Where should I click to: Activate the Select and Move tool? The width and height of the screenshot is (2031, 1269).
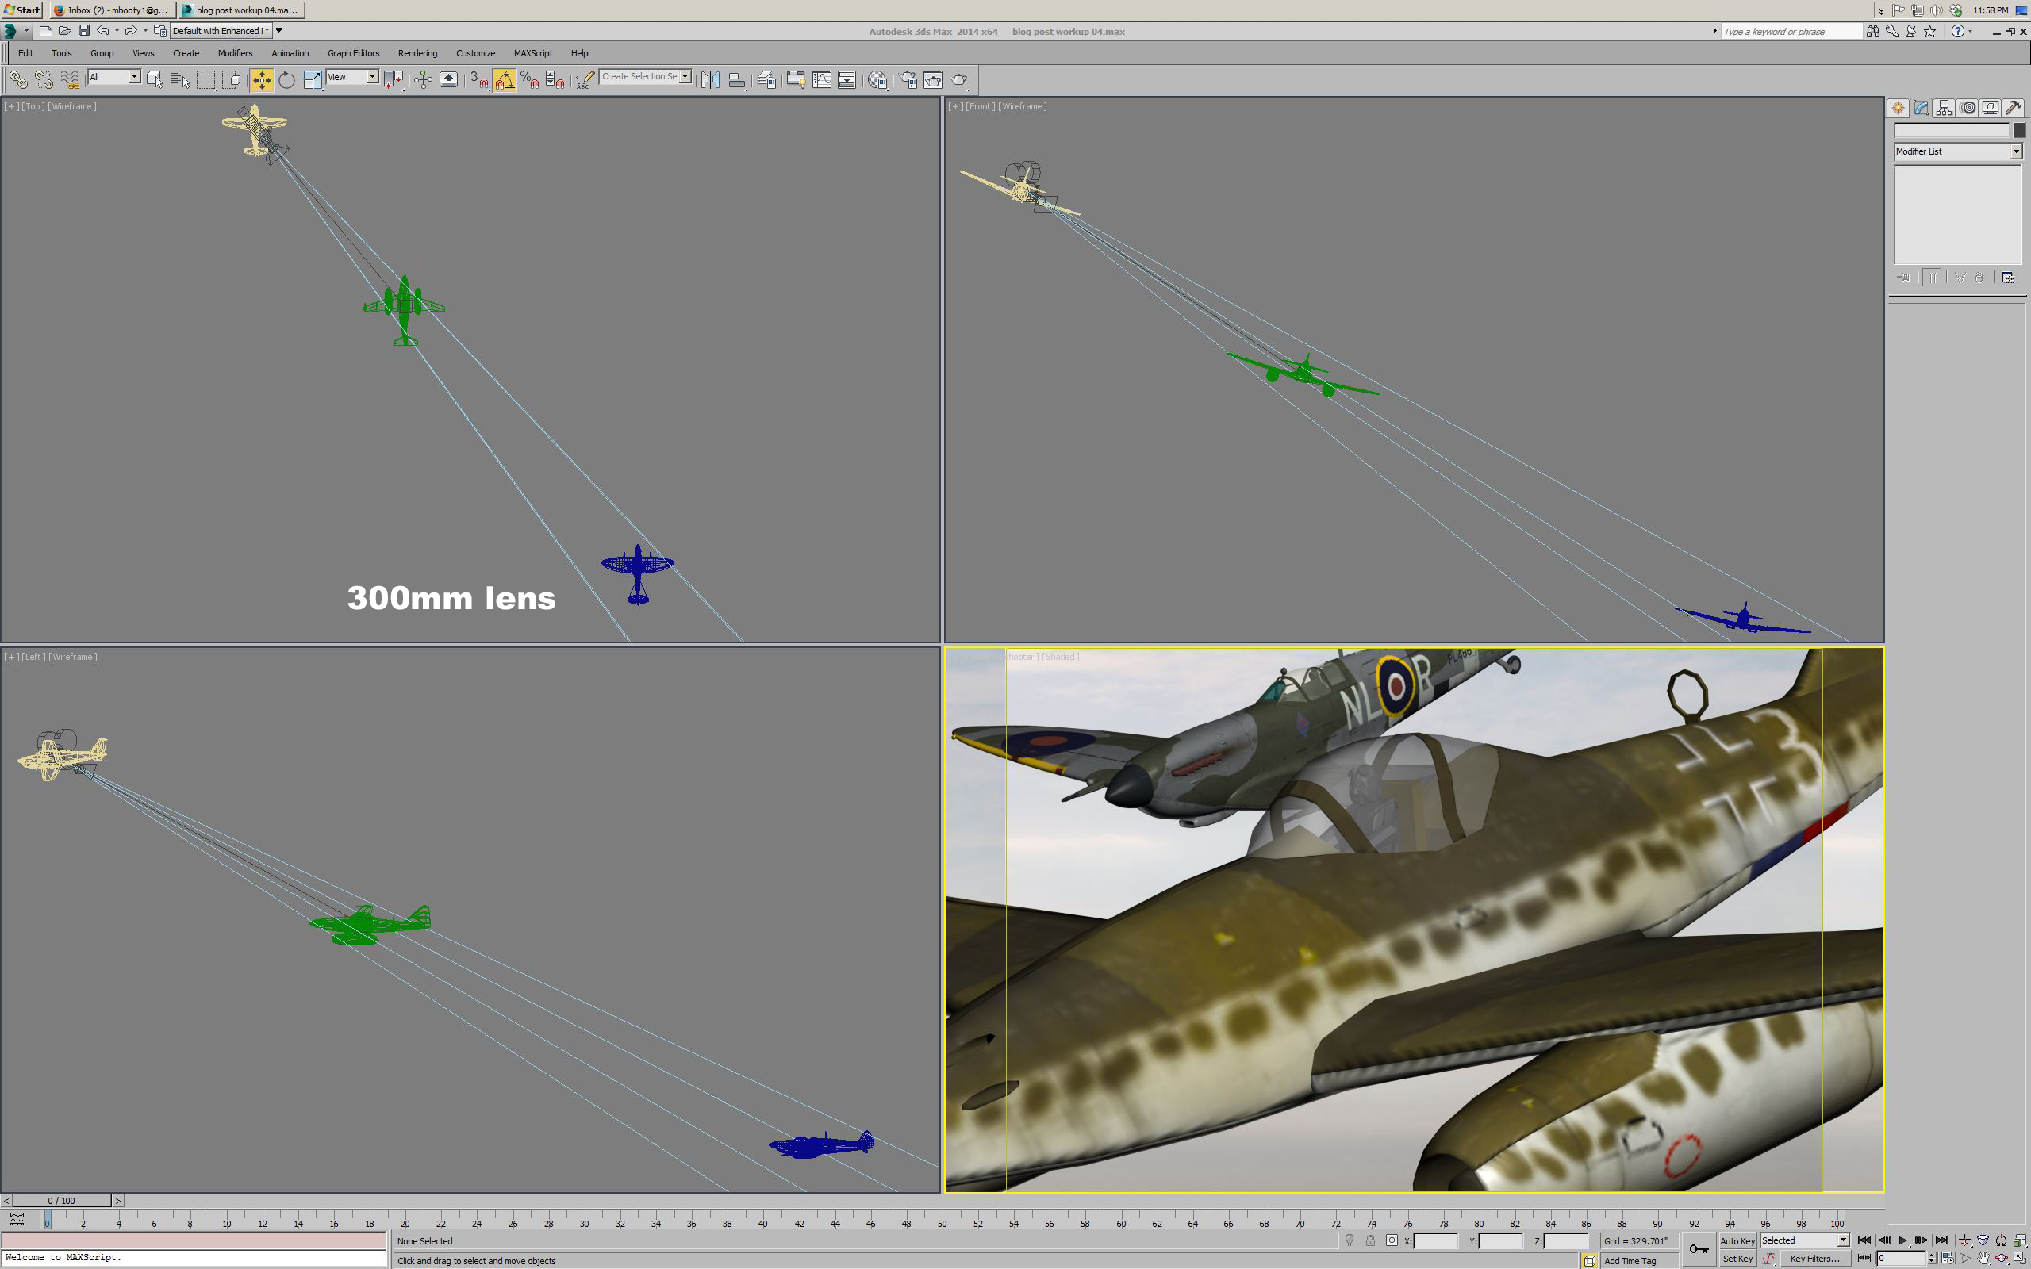pos(262,80)
